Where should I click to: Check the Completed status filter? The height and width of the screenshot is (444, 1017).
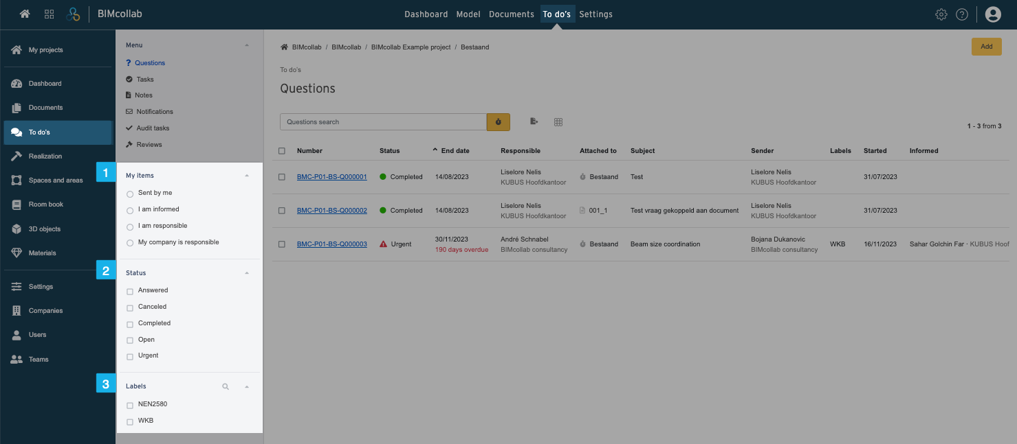coord(130,324)
